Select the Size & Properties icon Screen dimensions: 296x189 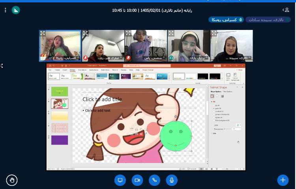coord(222,96)
